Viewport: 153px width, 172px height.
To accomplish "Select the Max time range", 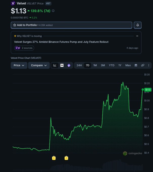I will click(128, 65).
